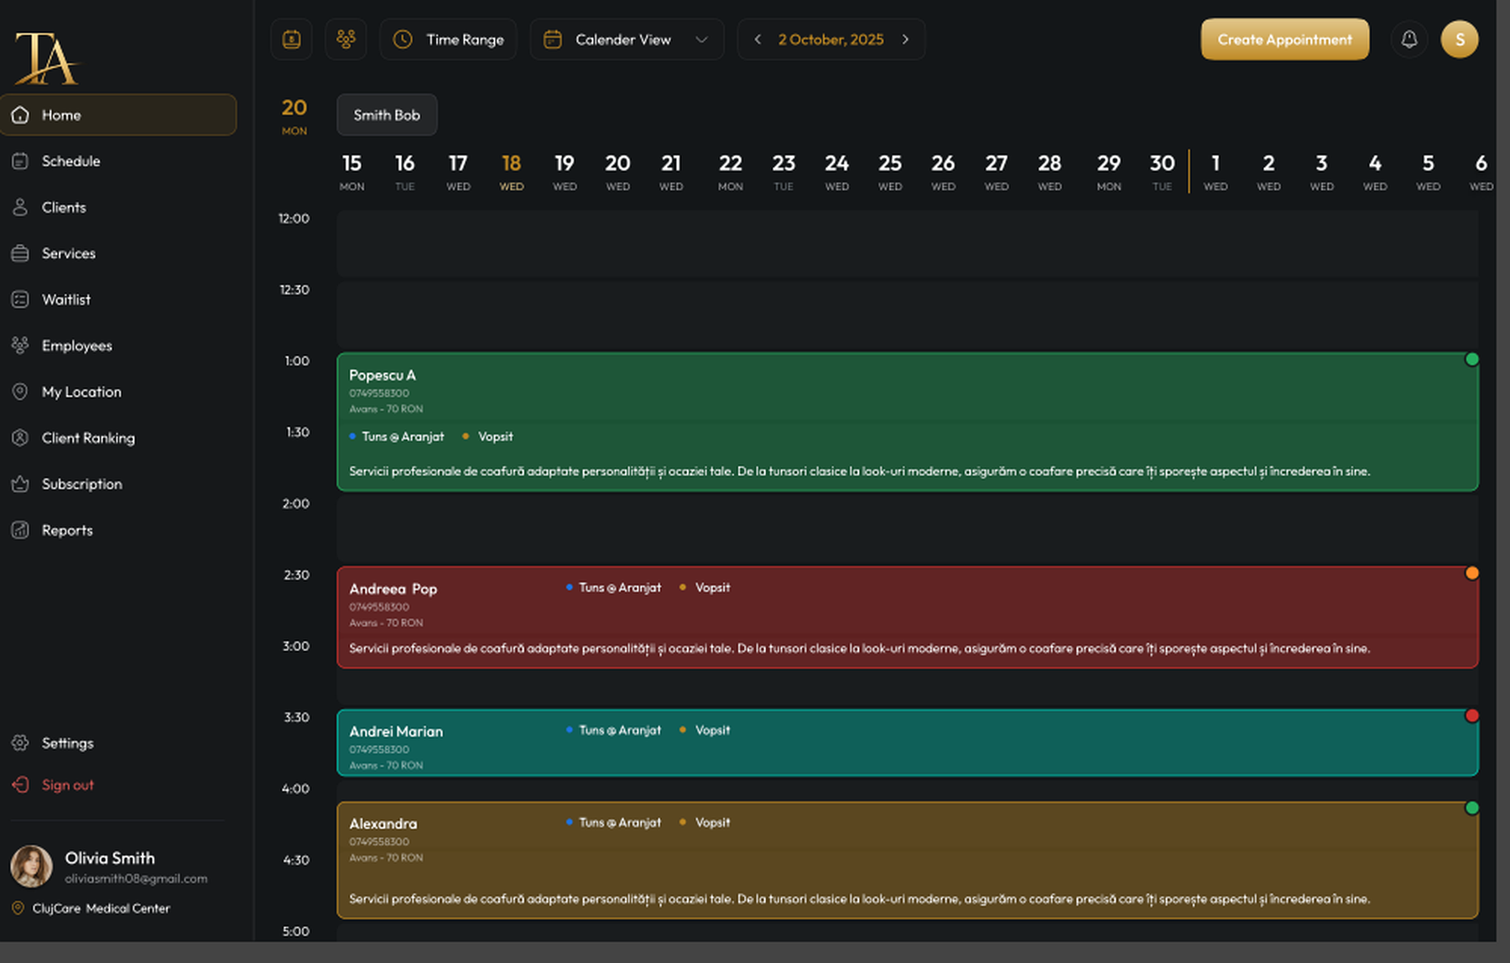Open the Andreea Pop appointment card

point(908,617)
